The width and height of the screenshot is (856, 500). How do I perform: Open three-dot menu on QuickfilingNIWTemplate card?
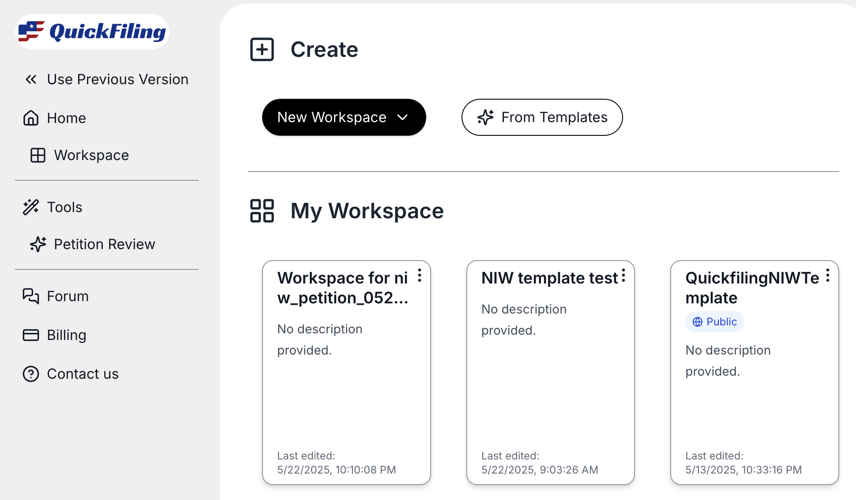[x=828, y=276]
